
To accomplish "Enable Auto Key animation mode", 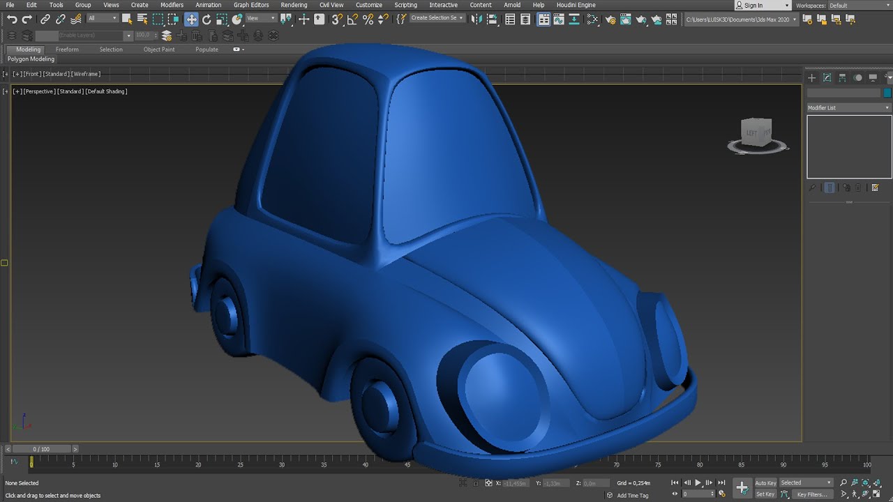I will coord(765,482).
